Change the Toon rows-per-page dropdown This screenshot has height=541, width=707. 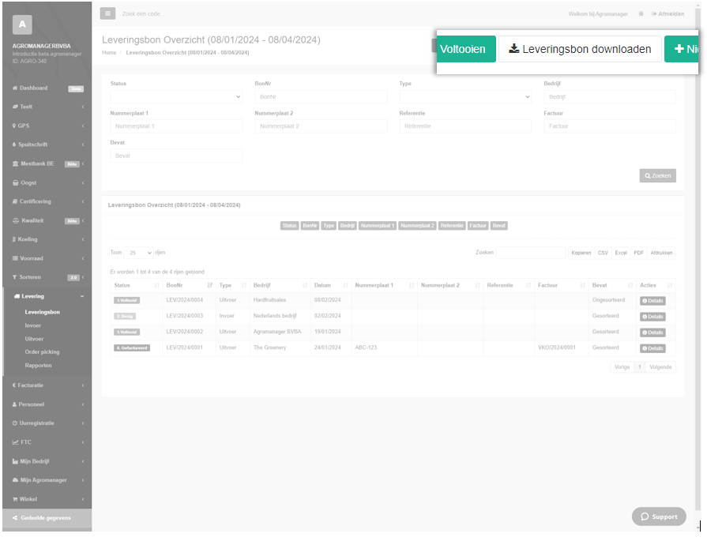[x=138, y=252]
